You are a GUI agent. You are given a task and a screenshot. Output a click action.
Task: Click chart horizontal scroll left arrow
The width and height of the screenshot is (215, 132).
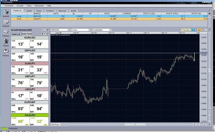coord(65,124)
